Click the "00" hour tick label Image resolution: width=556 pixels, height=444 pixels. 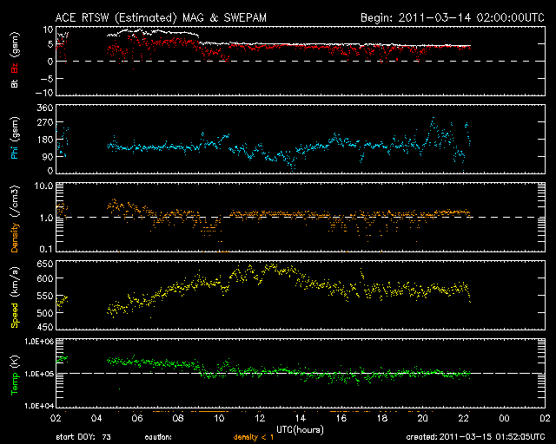[504, 419]
